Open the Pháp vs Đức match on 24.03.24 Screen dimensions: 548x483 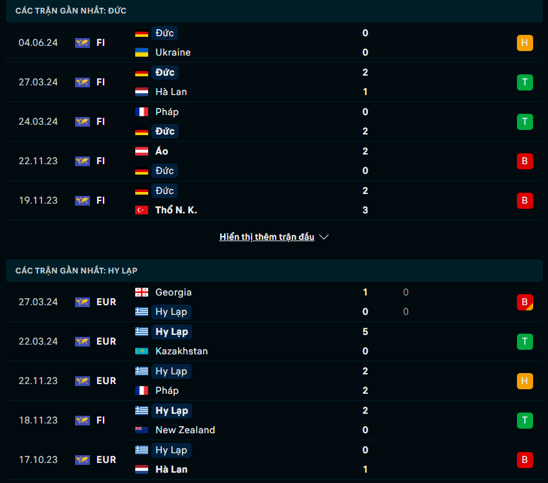coord(274,122)
